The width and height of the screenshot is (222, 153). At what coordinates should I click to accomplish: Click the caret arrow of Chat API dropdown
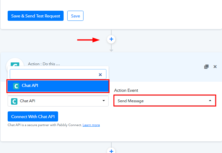coord(104,101)
